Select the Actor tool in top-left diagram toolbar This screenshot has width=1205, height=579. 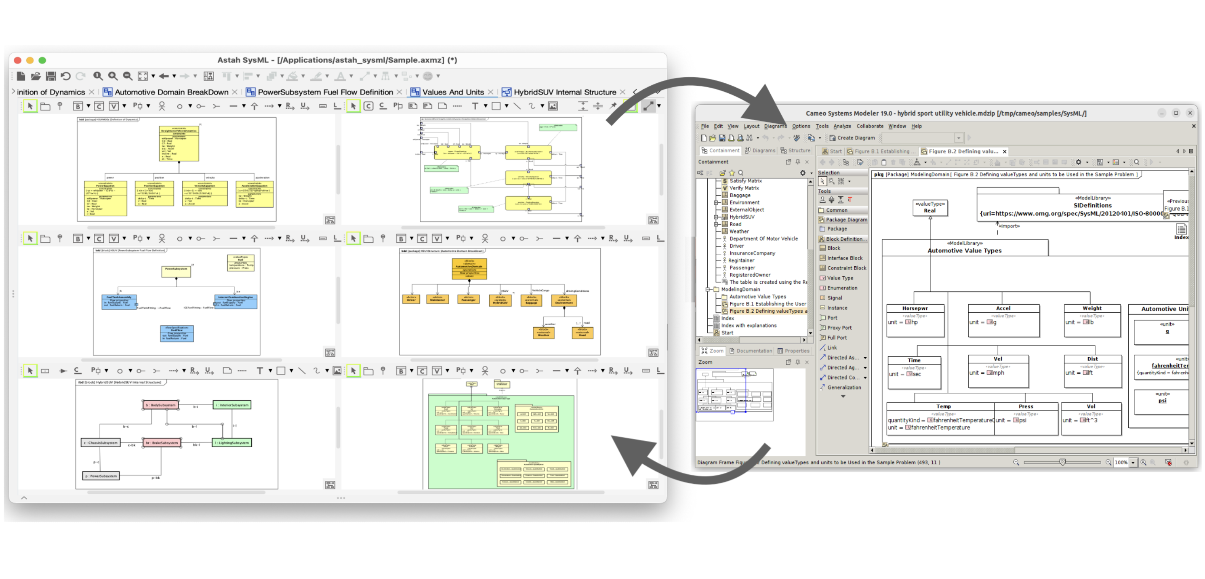162,106
